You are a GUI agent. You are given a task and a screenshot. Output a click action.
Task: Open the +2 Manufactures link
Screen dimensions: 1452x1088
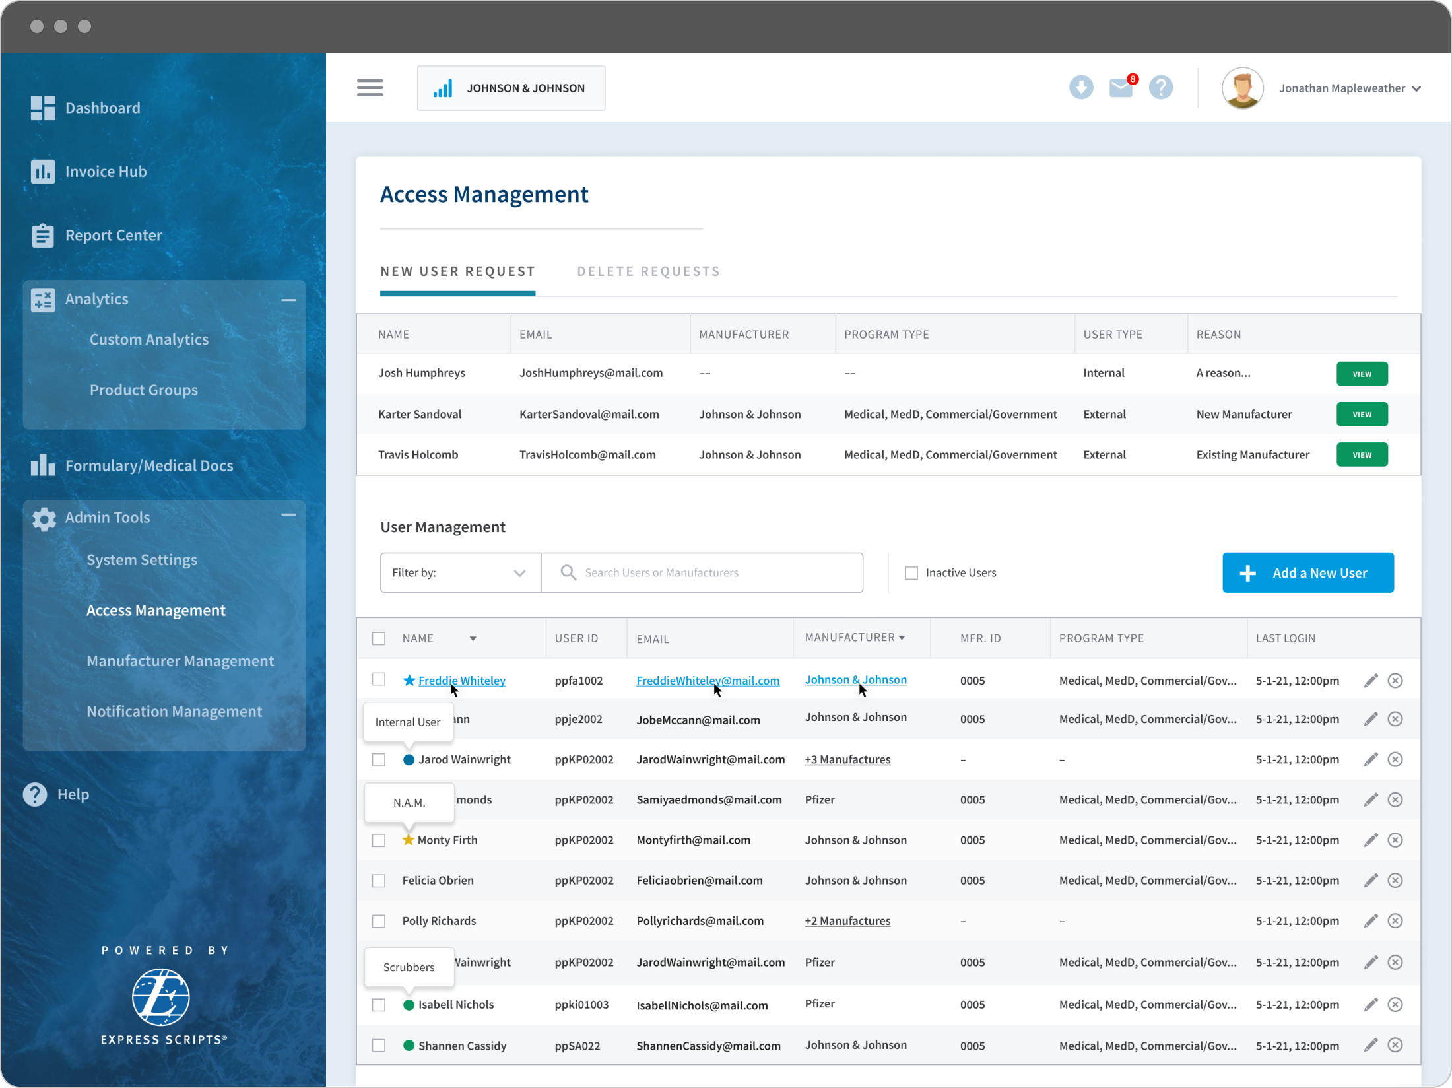(x=847, y=921)
